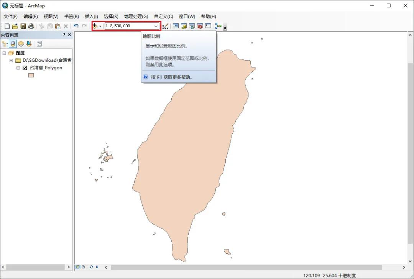Open the Catalog window icon
Screen dimensions: 414x279
click(x=184, y=26)
